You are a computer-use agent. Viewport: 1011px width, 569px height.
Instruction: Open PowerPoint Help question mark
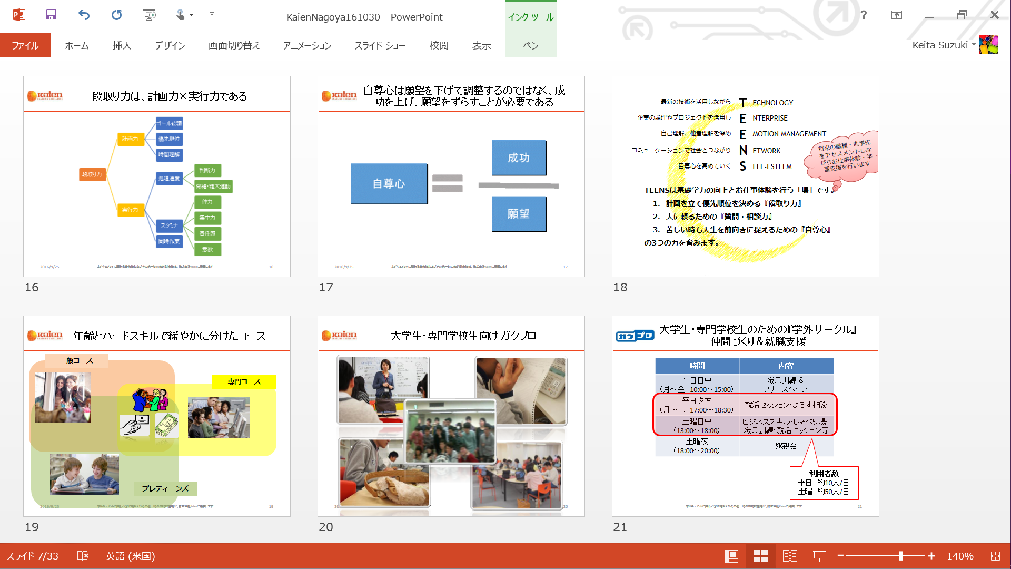point(864,15)
